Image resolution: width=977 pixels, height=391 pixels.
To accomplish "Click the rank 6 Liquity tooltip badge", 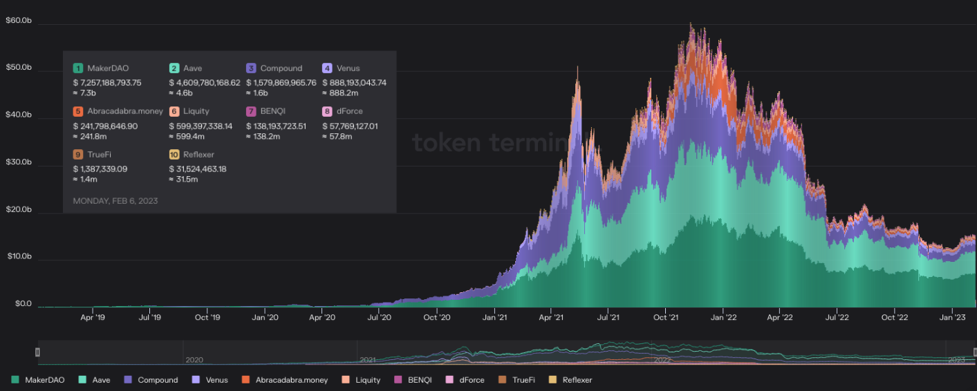I will [174, 111].
